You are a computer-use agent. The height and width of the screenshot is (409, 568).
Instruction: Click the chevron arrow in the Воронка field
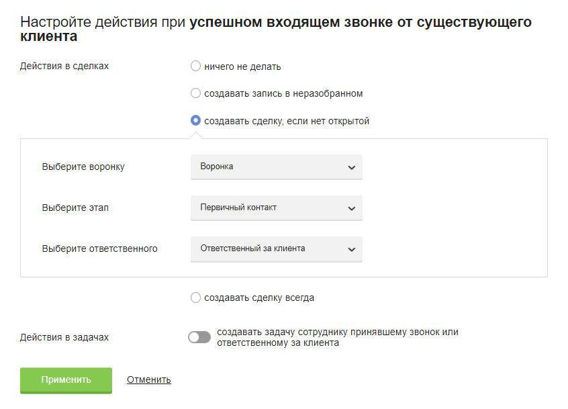tap(352, 168)
